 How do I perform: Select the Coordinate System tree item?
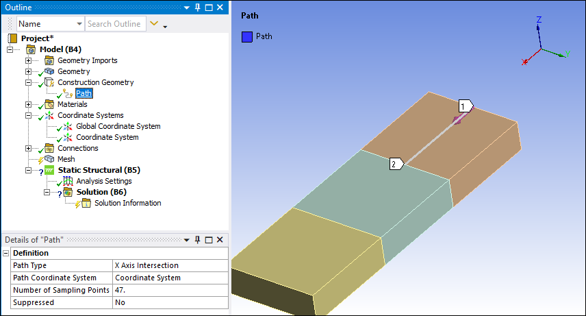[107, 137]
